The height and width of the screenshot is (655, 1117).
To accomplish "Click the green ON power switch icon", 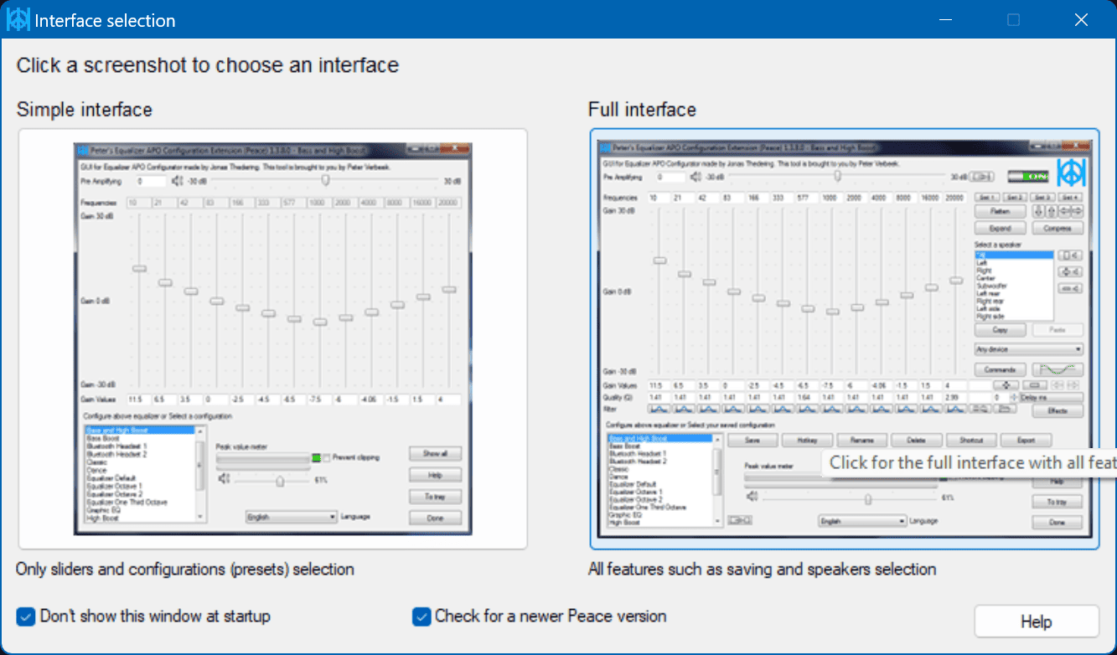I will (x=1027, y=177).
